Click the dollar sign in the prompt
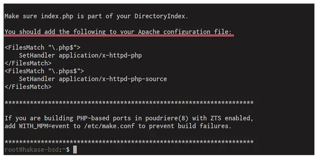 pos(68,150)
